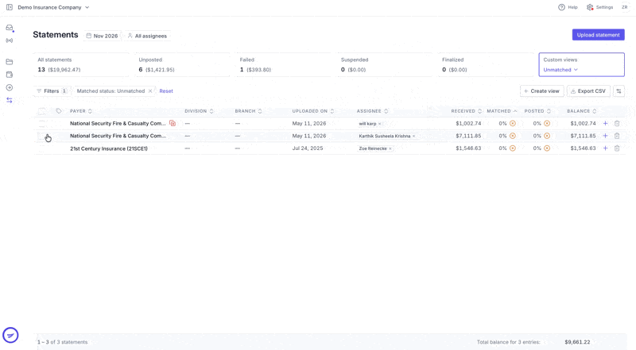
Task: Open the chat widget at bottom left
Action: click(10, 335)
